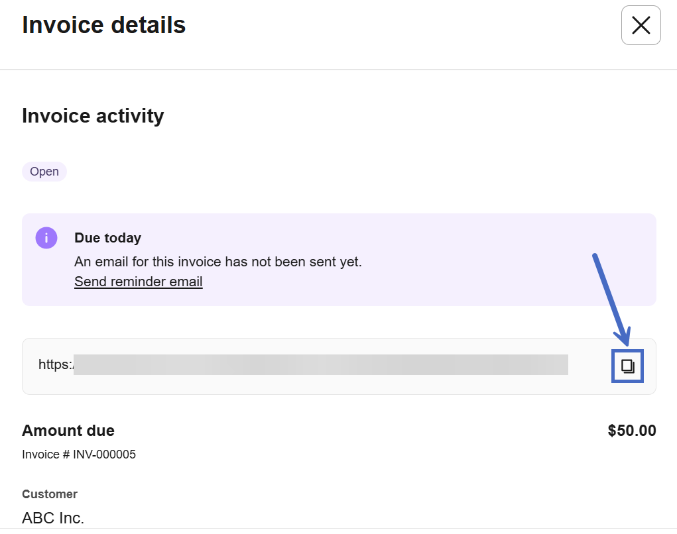Screen dimensions: 677x534
Task: Click the 'email has not been sent yet' message
Action: point(217,262)
